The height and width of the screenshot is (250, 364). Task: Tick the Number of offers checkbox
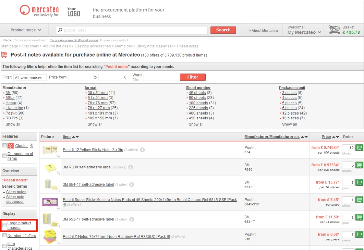5,235
